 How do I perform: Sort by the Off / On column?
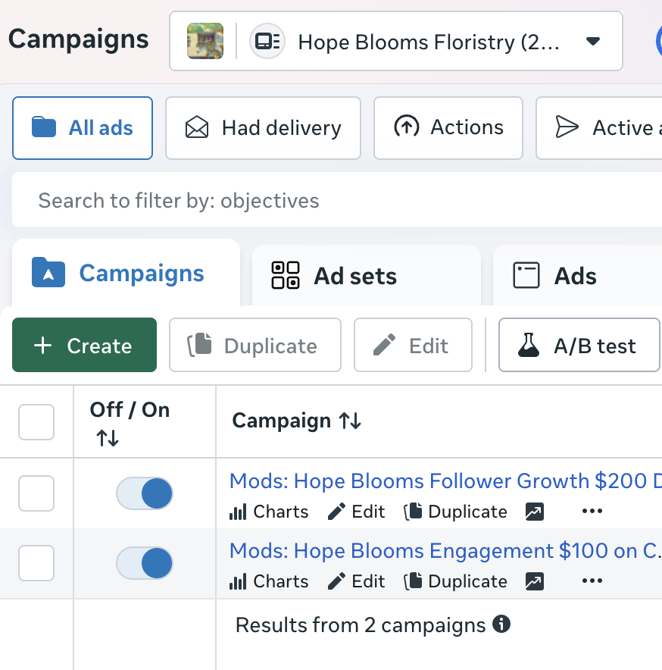click(108, 438)
